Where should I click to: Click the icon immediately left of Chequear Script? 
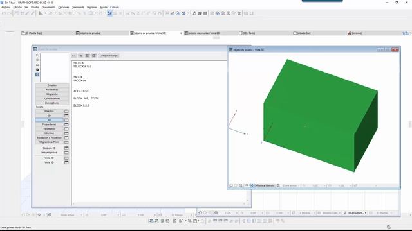pos(94,56)
